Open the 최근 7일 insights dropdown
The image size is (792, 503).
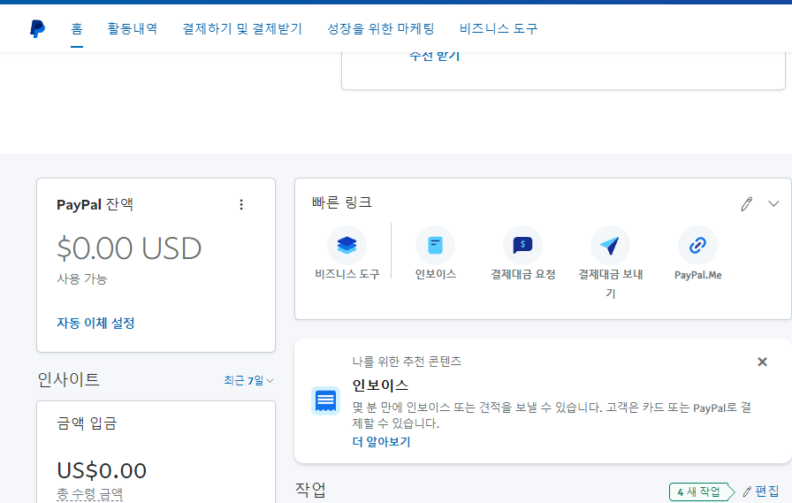click(248, 380)
